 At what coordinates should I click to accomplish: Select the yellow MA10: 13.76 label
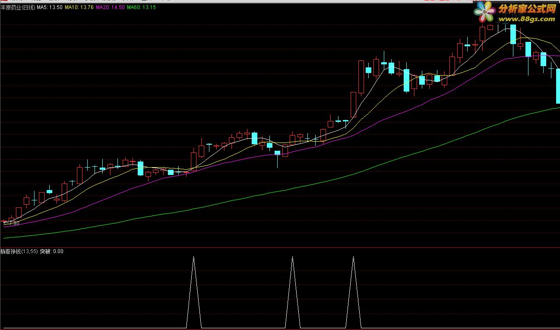pos(79,8)
